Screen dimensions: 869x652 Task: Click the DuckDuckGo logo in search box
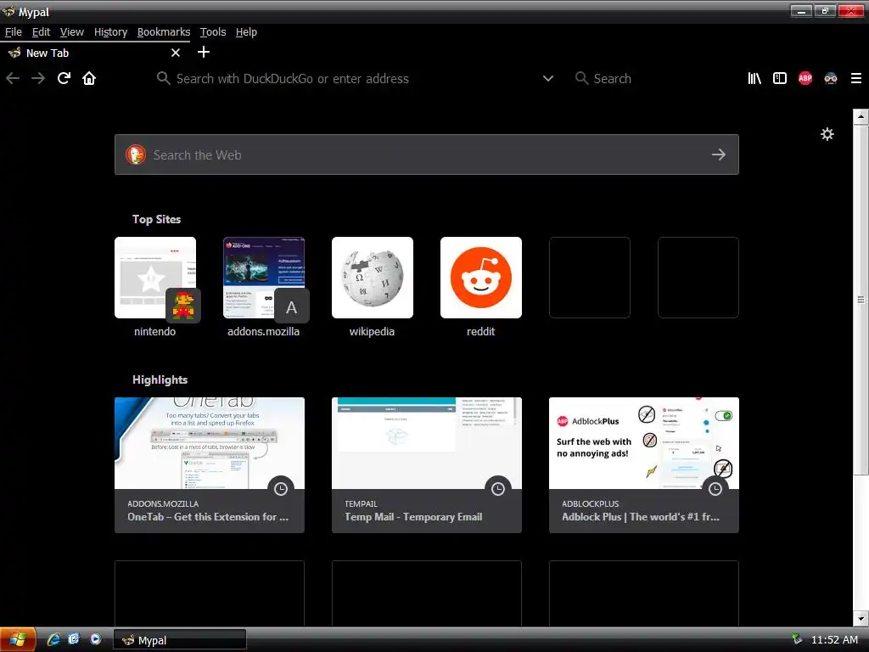pyautogui.click(x=136, y=155)
